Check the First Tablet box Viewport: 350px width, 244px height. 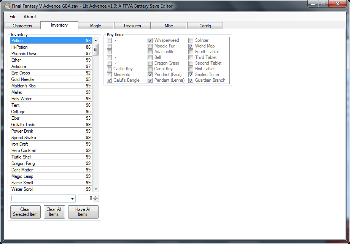point(191,69)
